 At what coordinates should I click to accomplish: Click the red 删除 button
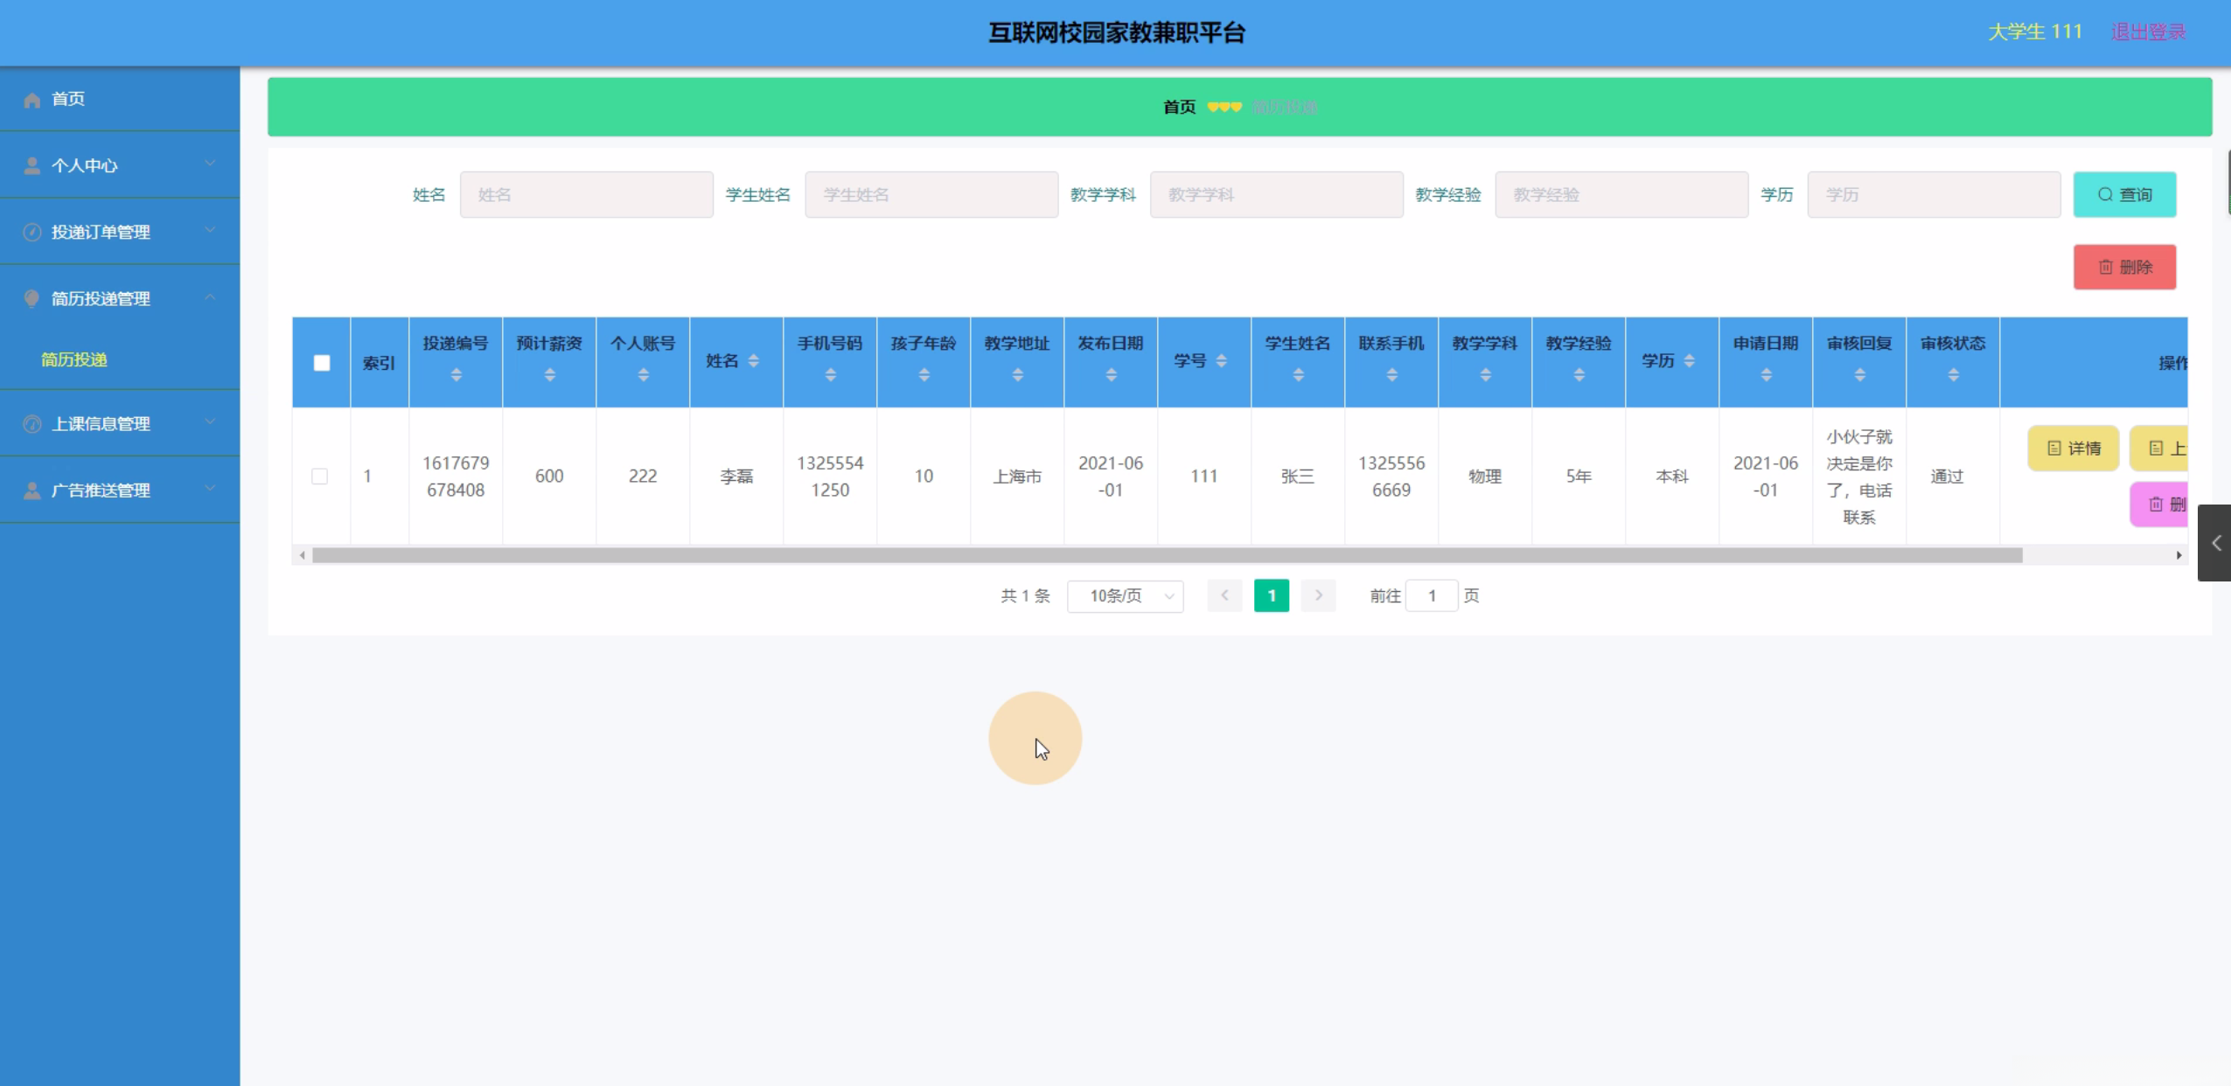2123,267
